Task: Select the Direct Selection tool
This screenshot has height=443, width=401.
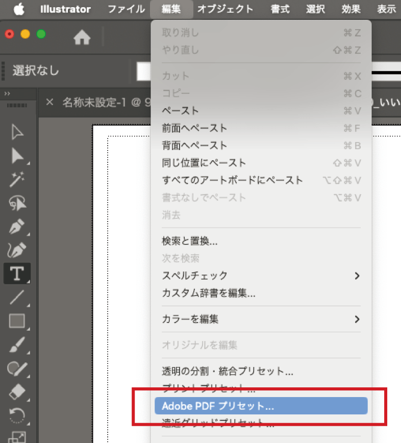Action: click(x=17, y=156)
